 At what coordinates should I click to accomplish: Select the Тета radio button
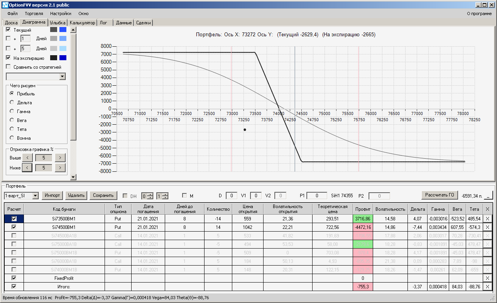coord(12,129)
